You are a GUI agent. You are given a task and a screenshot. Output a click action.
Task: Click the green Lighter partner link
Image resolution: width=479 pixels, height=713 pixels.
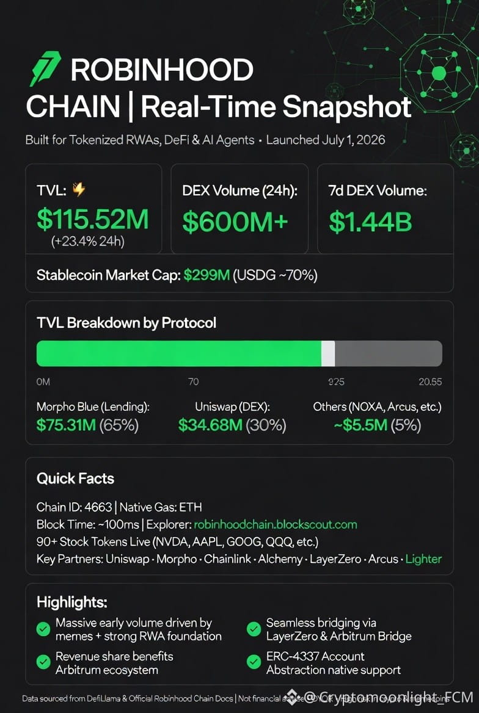click(x=423, y=559)
